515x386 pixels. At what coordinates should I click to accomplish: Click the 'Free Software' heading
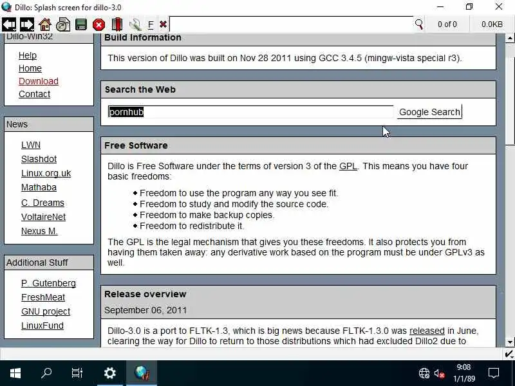(136, 145)
